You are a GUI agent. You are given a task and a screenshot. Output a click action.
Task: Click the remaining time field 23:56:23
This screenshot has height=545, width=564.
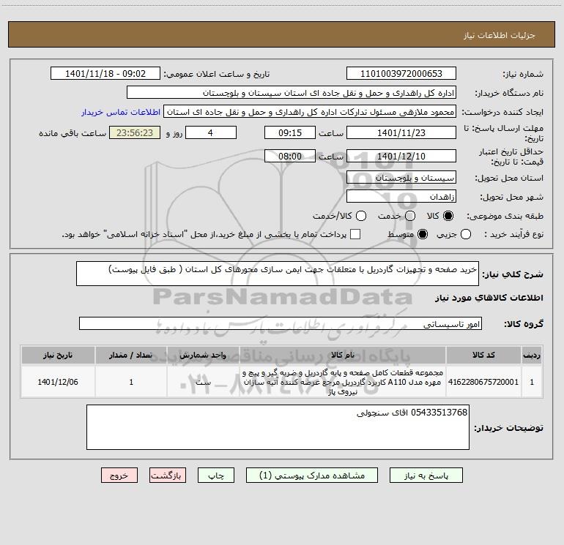135,132
